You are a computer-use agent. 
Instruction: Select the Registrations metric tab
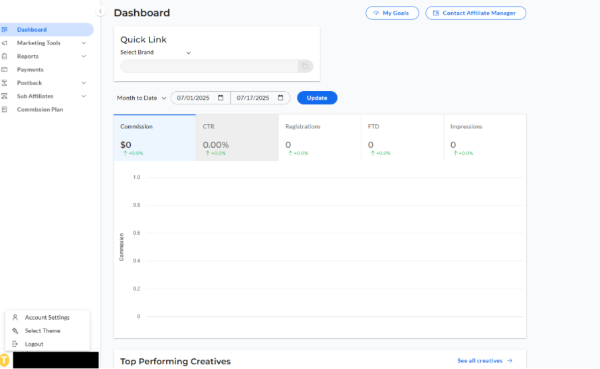click(319, 138)
